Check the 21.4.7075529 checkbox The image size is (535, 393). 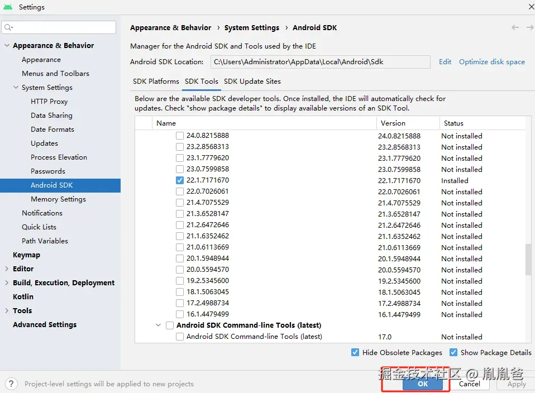click(x=180, y=203)
